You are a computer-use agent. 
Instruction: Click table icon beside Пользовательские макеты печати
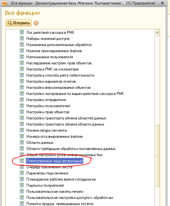pyautogui.click(x=22, y=192)
